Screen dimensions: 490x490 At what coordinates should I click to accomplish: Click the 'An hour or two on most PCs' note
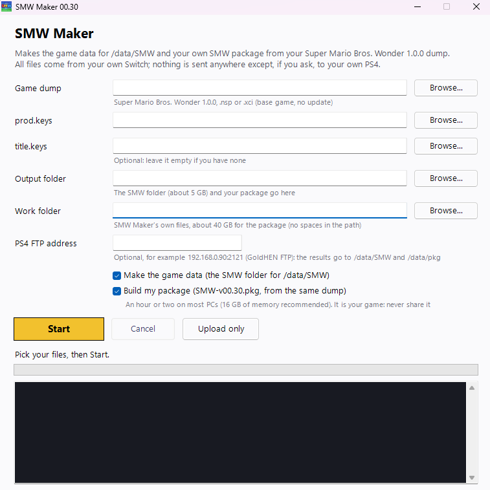[x=278, y=304]
